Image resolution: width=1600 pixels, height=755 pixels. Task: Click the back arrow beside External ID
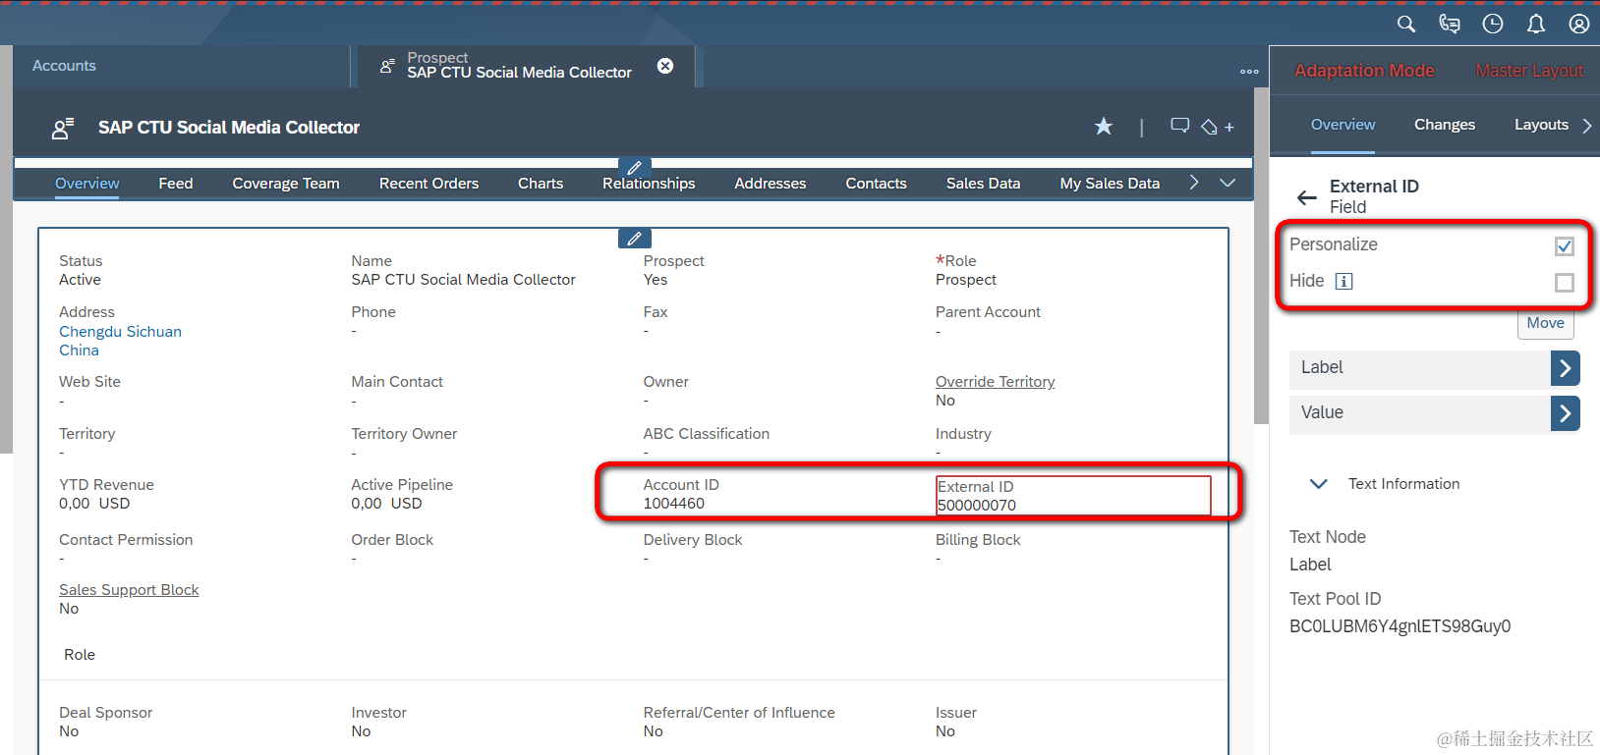1307,197
